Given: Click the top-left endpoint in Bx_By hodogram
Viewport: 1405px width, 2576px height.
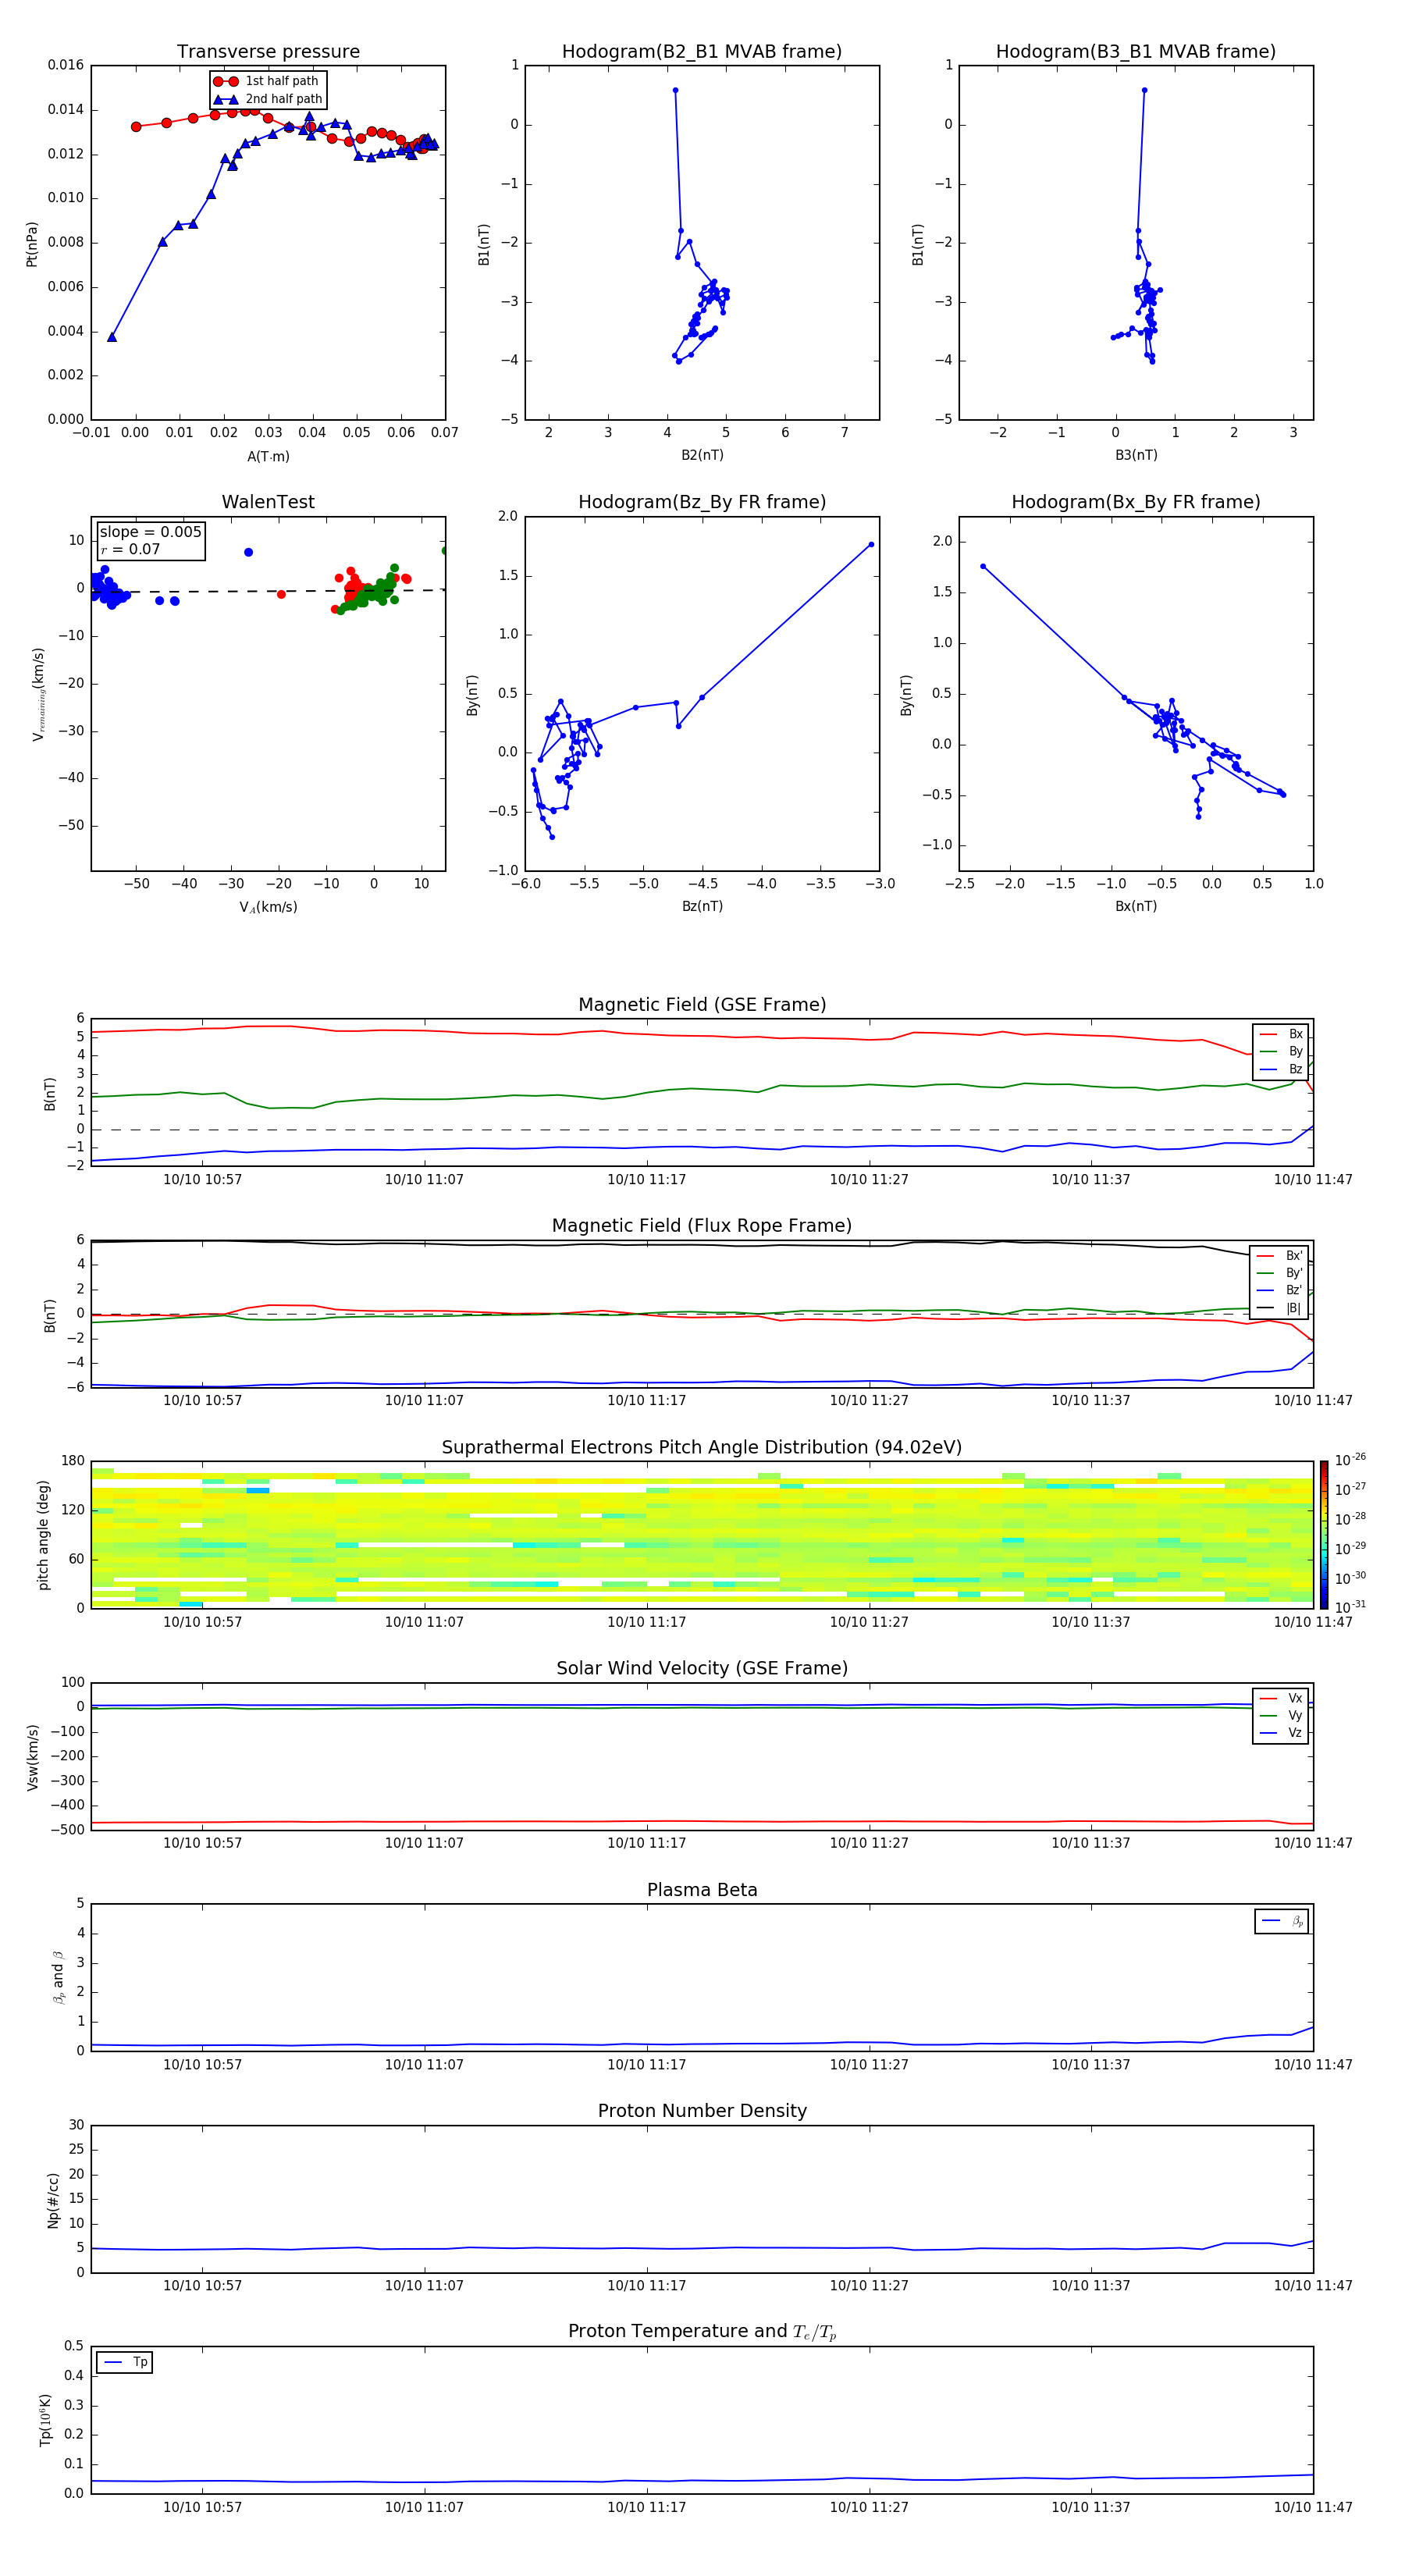Looking at the screenshot, I should [983, 566].
